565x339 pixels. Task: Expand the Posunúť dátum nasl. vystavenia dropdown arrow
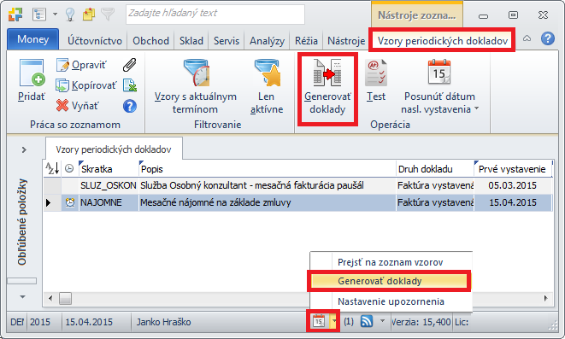click(x=476, y=108)
